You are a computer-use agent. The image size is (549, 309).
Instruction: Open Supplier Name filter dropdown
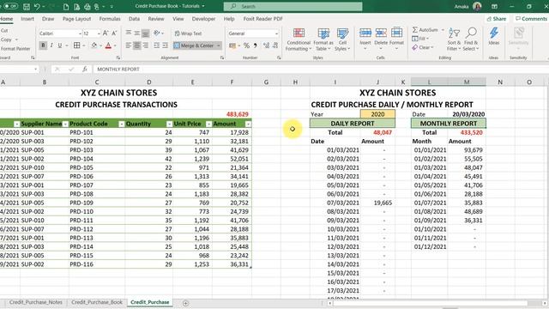pos(65,124)
